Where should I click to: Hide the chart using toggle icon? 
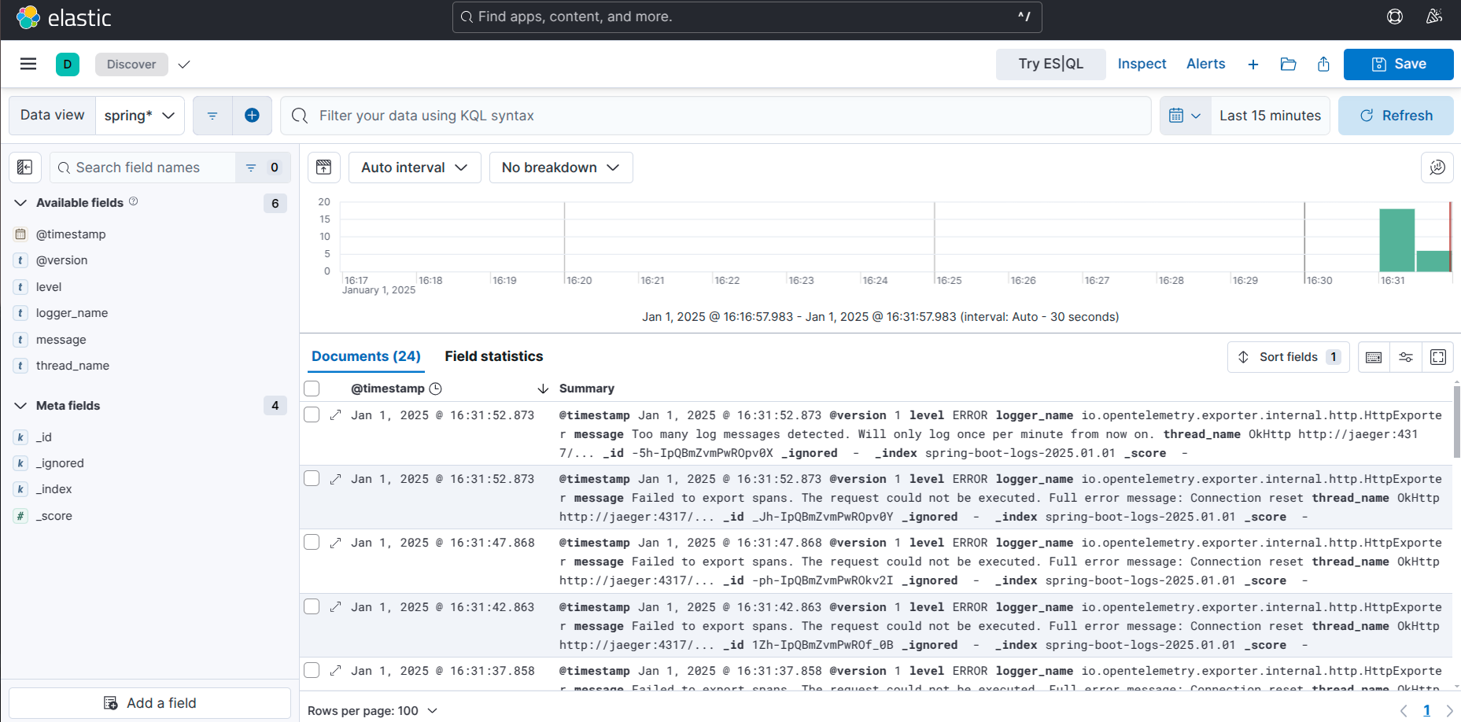click(323, 168)
